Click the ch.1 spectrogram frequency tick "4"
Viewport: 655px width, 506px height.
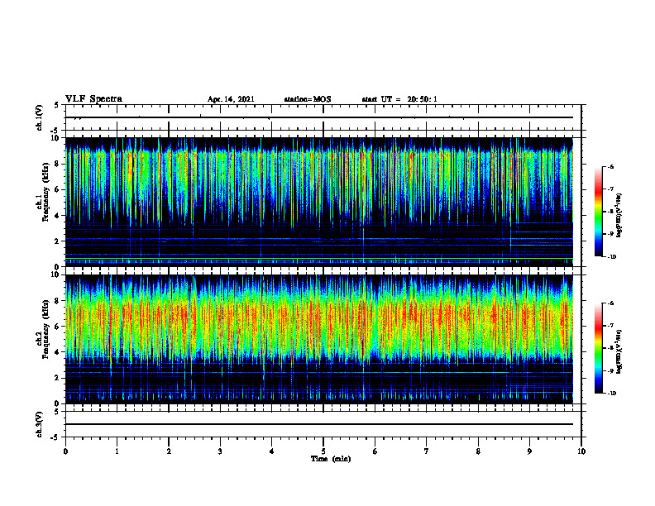(57, 216)
